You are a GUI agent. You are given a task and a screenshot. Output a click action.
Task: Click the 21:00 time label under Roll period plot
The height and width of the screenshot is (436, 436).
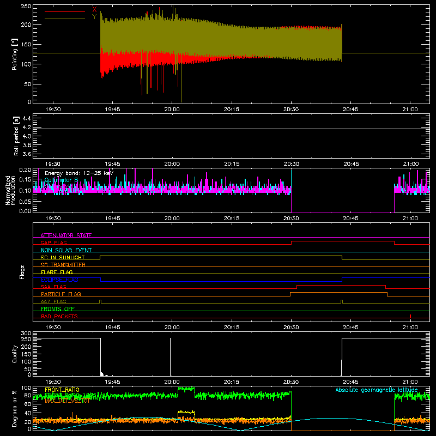(x=410, y=164)
